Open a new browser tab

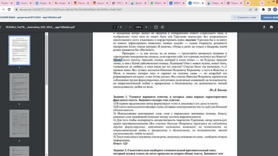point(248,3)
